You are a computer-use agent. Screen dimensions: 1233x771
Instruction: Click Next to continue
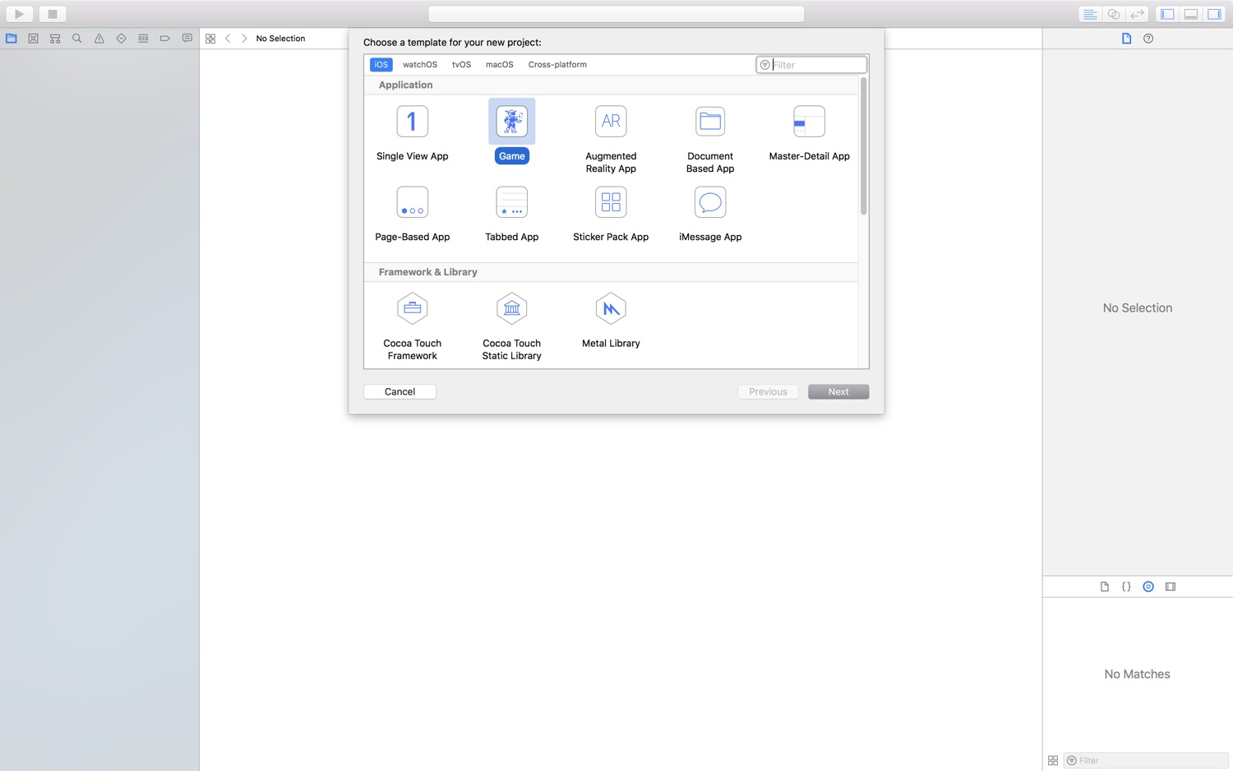838,392
